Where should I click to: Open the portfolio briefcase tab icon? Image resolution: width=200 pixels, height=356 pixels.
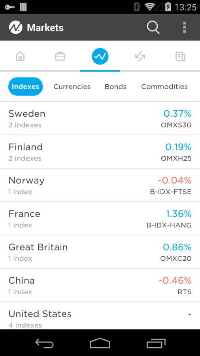[x=60, y=56]
